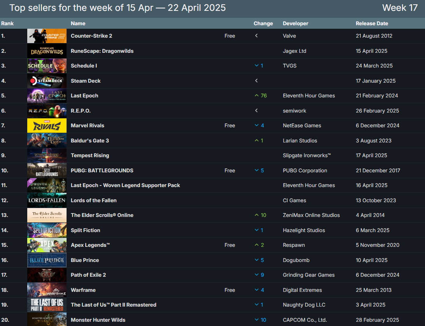Select The Elder Scrolls Online thumbnail
Screen dimensions: 425x326
pyautogui.click(x=47, y=215)
